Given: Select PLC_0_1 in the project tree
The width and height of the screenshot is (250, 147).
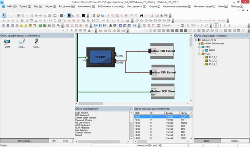Looking at the screenshot, I should tap(213, 57).
